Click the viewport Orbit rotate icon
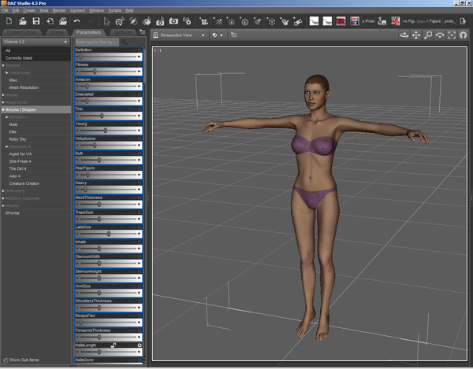The height and width of the screenshot is (369, 473). coord(403,35)
